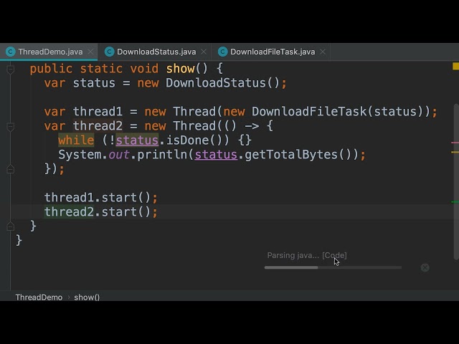Click 'DownloadFileTask(status)' in thread1 line
The width and height of the screenshot is (459, 344).
(337, 112)
